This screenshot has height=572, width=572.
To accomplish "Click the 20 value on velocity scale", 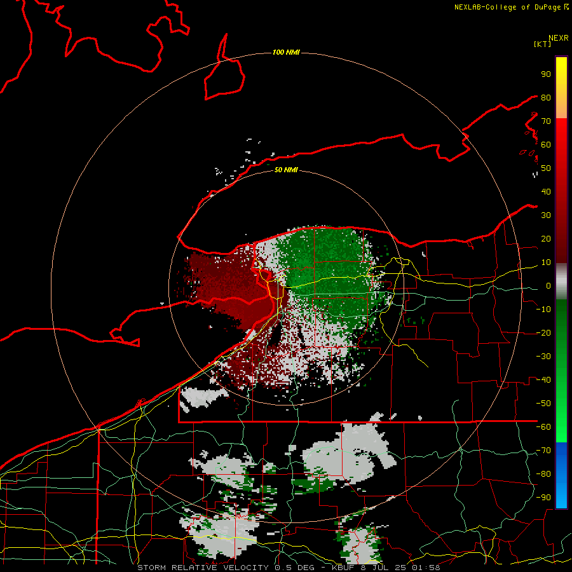I will coord(546,239).
